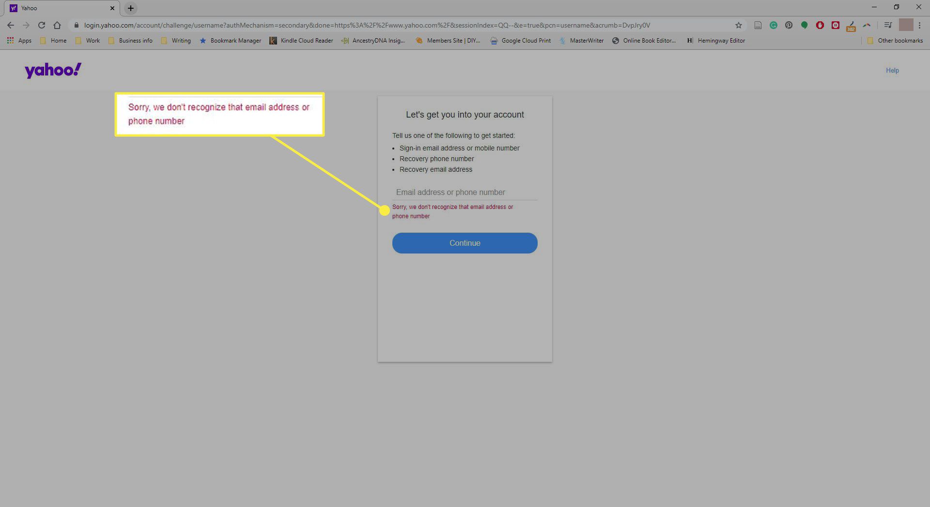Click 'Let's get you into your account' heading
Image resolution: width=930 pixels, height=507 pixels.
point(465,115)
